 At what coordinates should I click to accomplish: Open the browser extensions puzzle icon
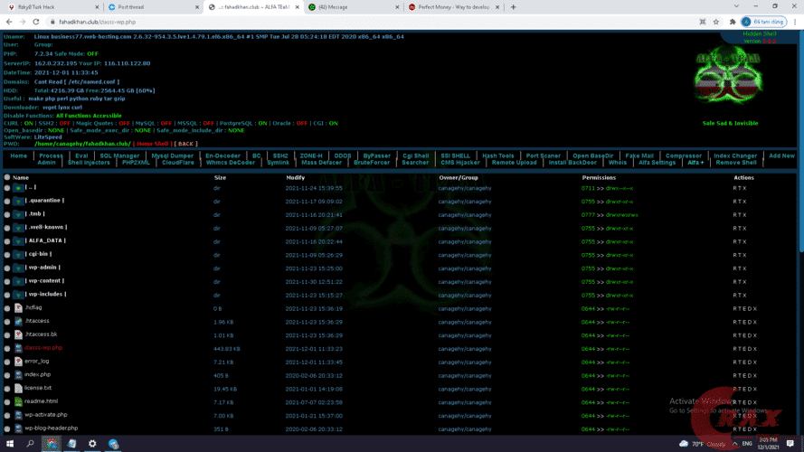pos(733,22)
